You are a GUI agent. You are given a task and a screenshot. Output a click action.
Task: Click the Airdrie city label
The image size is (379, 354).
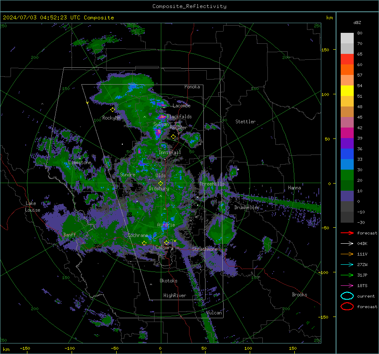(x=166, y=225)
